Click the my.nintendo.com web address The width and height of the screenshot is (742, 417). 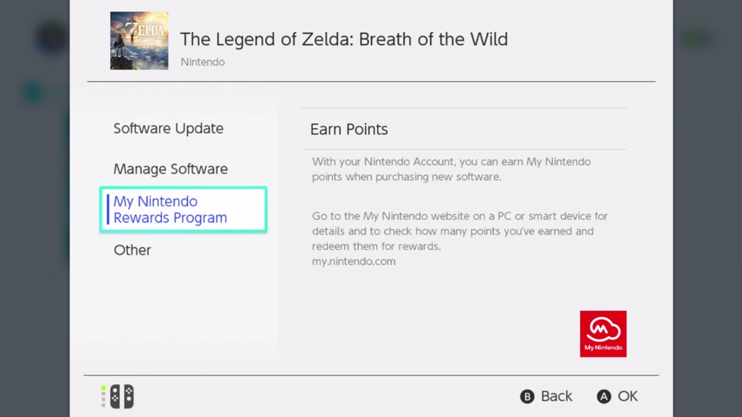pyautogui.click(x=354, y=261)
